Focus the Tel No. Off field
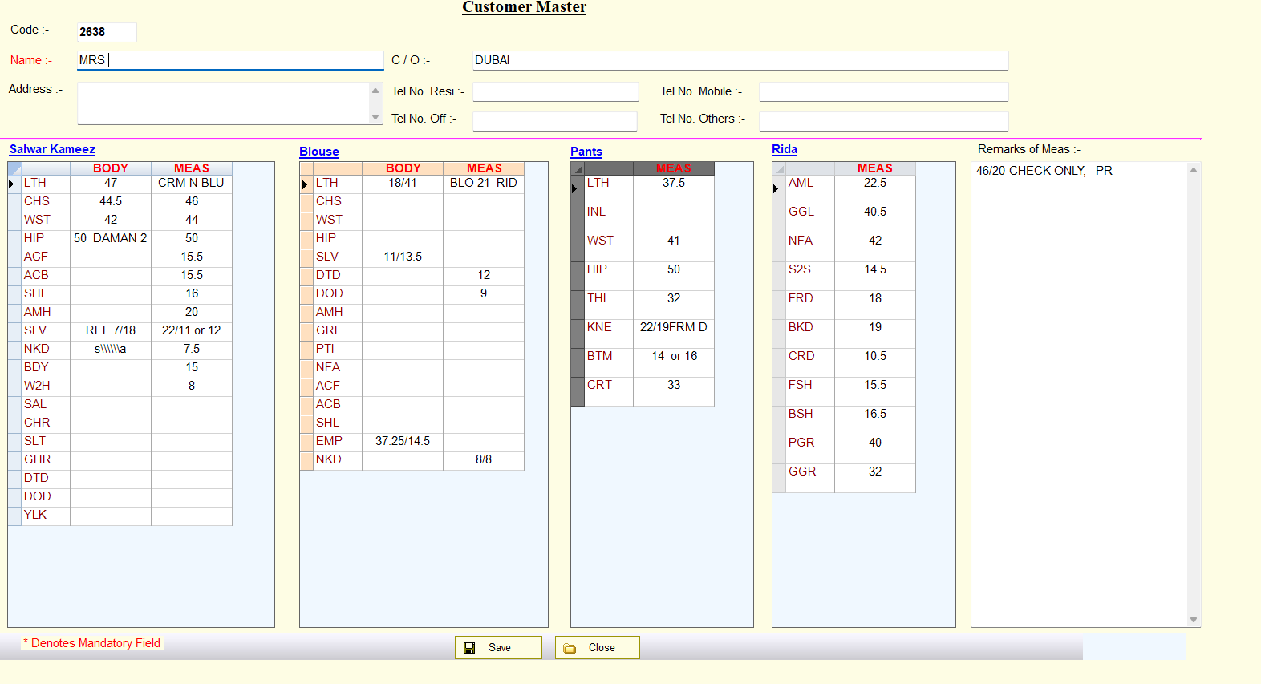The width and height of the screenshot is (1261, 684). click(555, 120)
